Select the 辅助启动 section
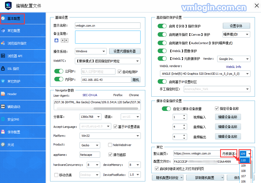Screen dimensions: 261x183 (x=23, y=107)
